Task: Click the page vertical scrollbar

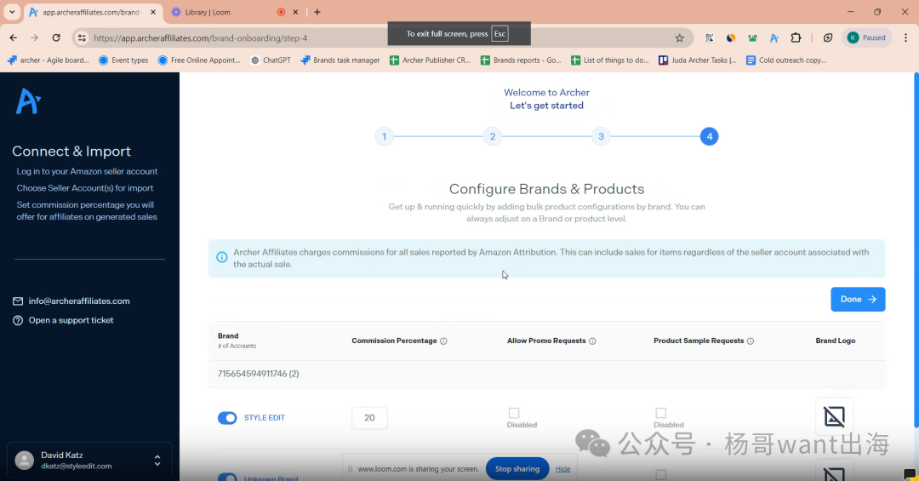Action: click(916, 249)
